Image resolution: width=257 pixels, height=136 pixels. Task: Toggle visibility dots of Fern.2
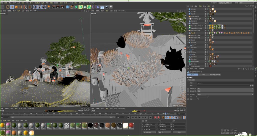207,33
